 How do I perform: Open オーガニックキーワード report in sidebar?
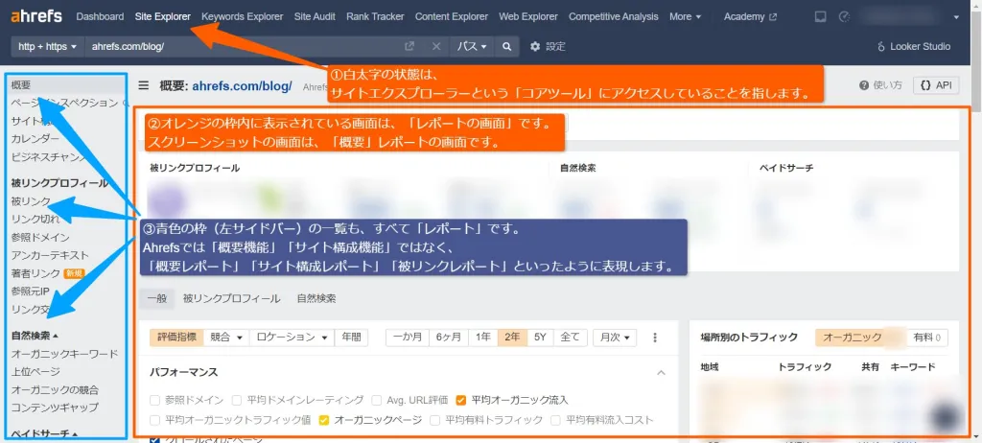tap(64, 354)
